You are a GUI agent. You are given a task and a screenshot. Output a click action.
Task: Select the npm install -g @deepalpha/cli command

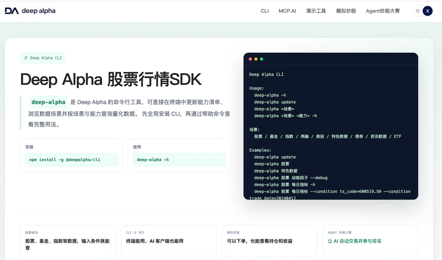click(x=72, y=160)
